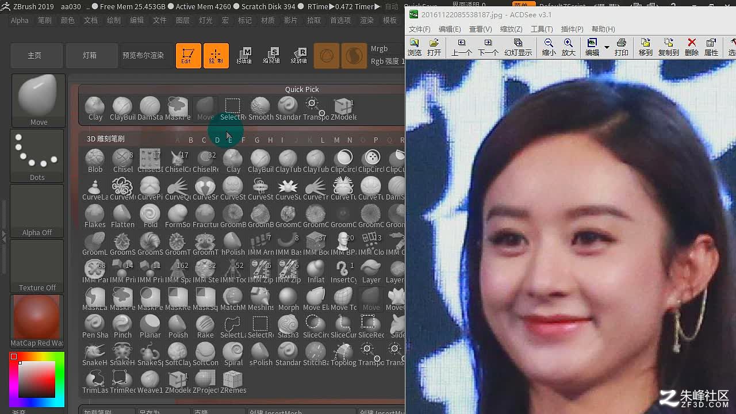Select the sPolish brush
Screen dimensions: 736x414
260,354
